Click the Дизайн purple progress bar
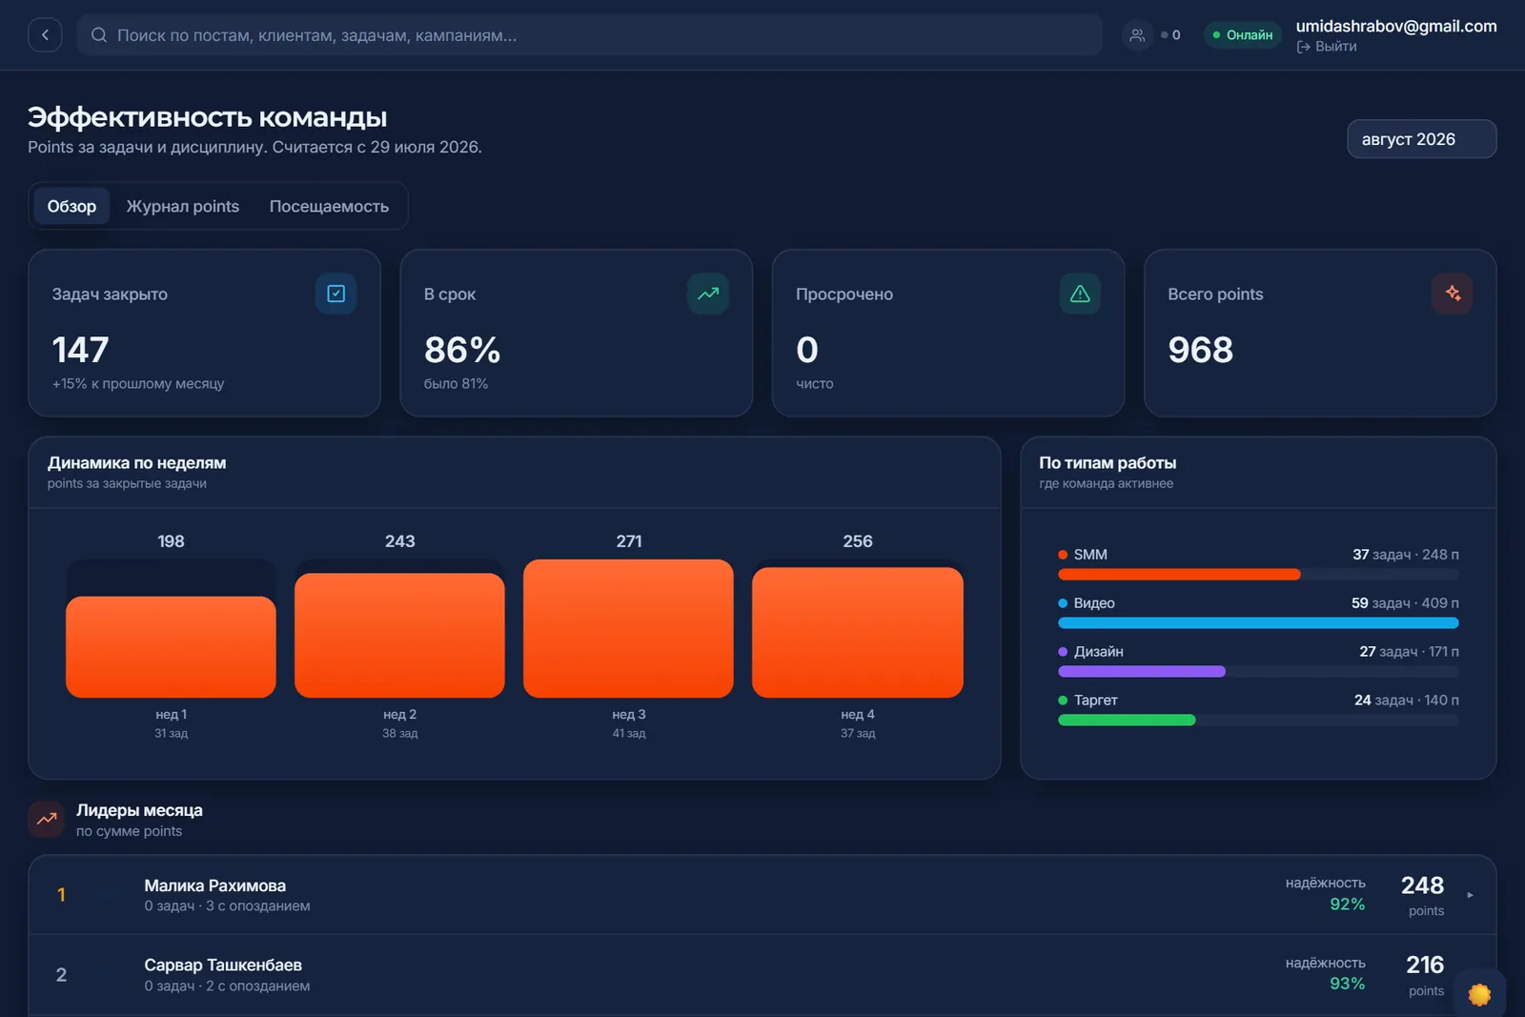Viewport: 1525px width, 1017px height. coord(1142,672)
